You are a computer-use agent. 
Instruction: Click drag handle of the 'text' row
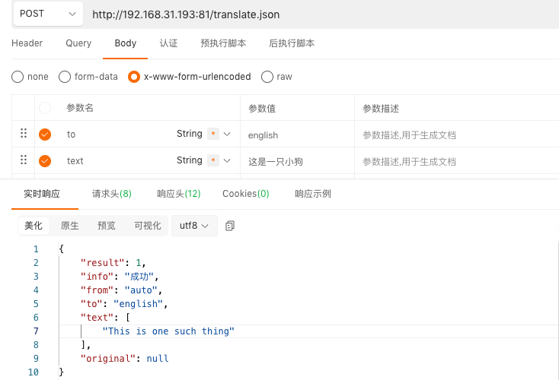[x=24, y=160]
